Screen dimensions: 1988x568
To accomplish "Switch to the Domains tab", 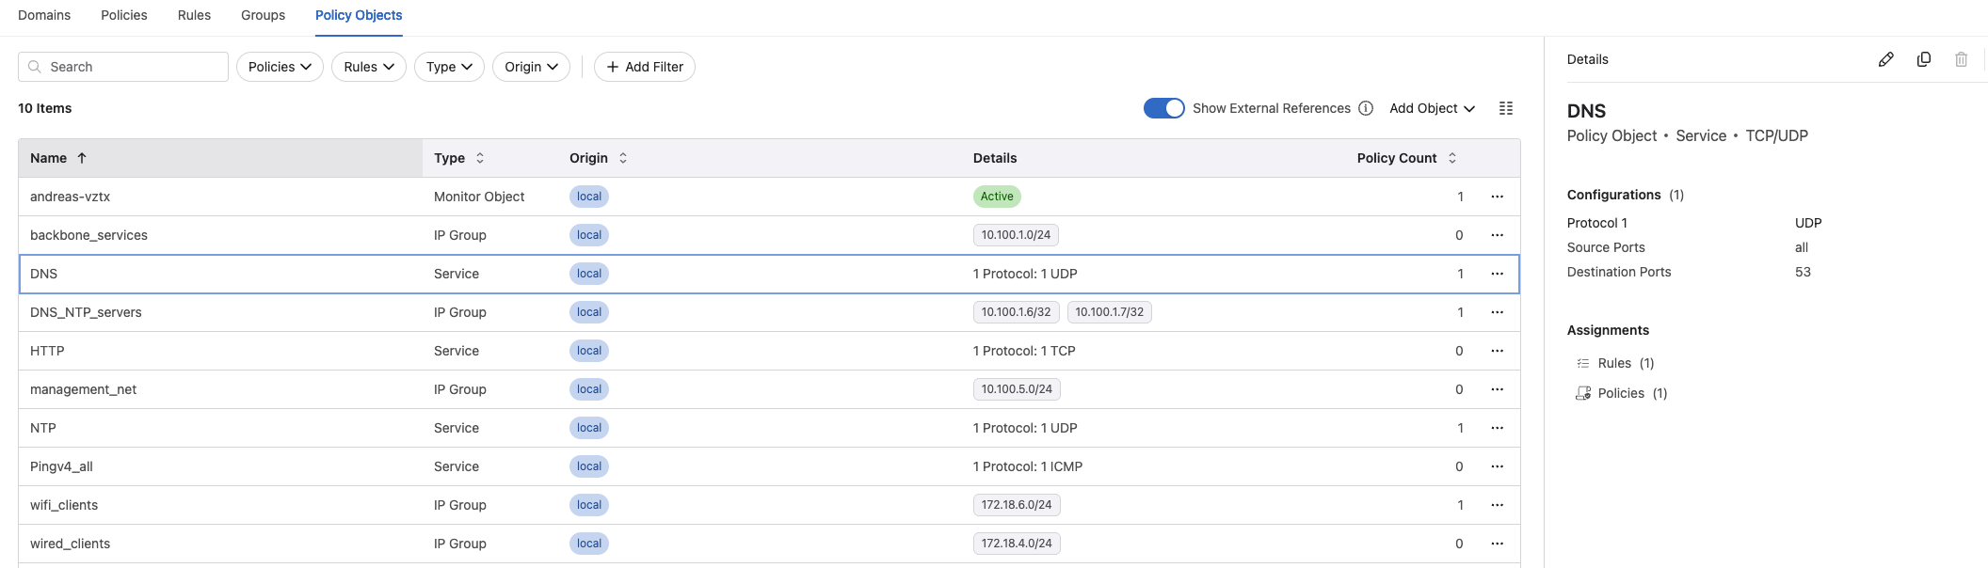I will point(44,15).
